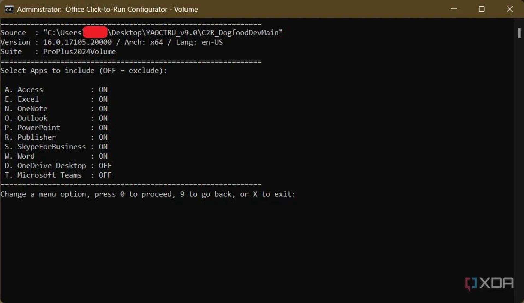
Task: Click the ON status next to Word
Action: pyautogui.click(x=103, y=156)
